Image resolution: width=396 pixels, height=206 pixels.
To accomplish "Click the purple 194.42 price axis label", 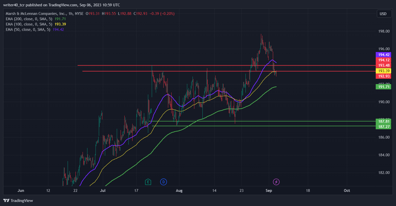I will point(384,55).
